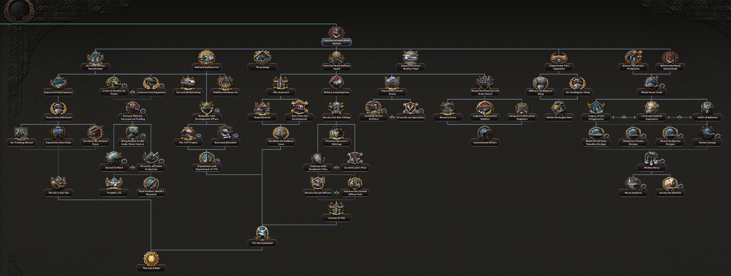Select The Lion's Roar lion icon

coord(151,259)
